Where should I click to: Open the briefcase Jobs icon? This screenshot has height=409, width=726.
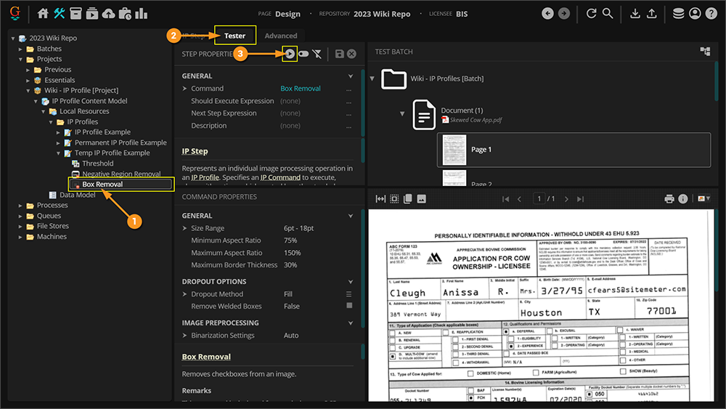pos(125,13)
